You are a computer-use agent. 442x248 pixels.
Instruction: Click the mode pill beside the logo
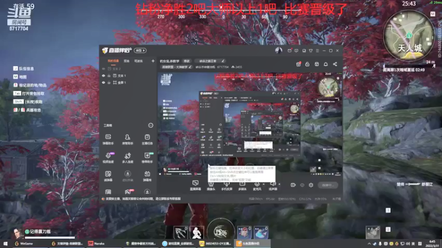click(140, 51)
